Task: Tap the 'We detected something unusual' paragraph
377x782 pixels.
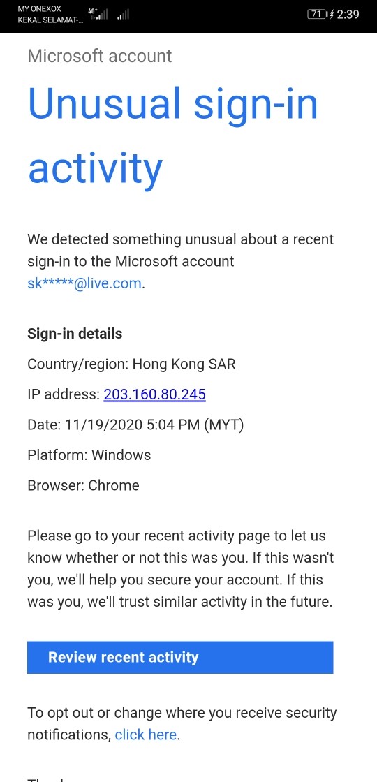Action: [x=181, y=261]
